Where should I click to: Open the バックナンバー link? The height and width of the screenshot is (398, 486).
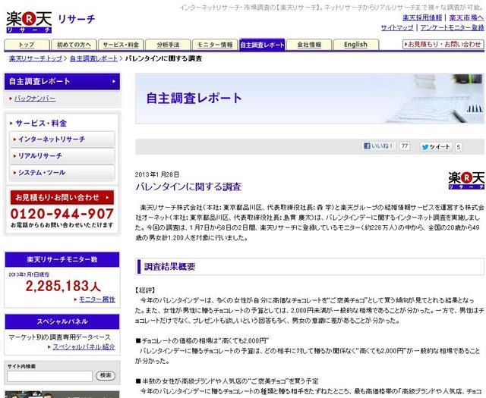35,99
